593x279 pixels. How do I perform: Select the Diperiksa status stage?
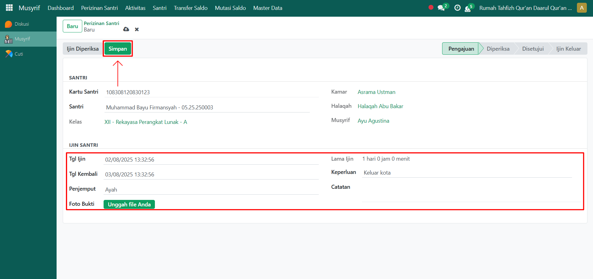[498, 49]
